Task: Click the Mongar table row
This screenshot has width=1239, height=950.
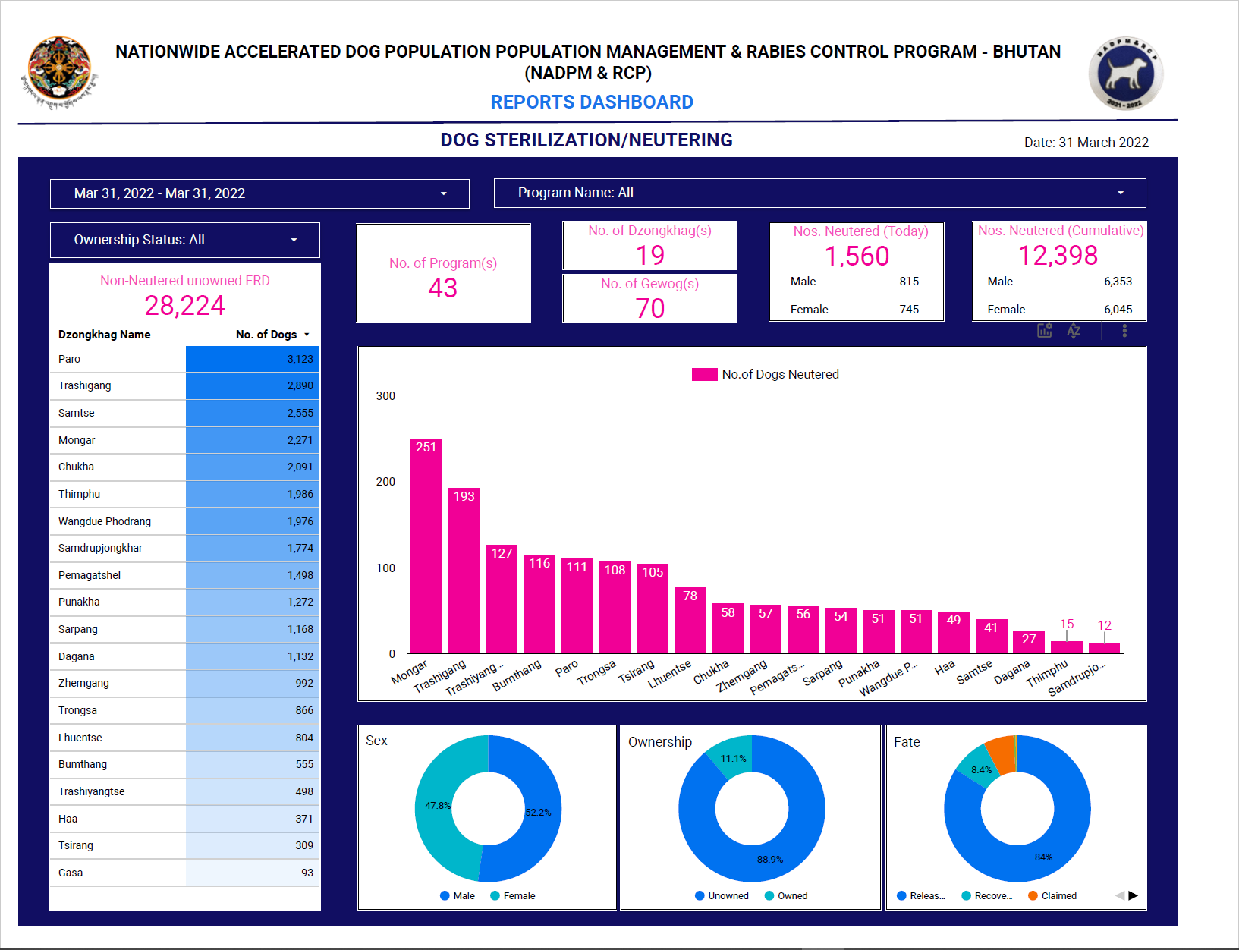Action: 184,440
